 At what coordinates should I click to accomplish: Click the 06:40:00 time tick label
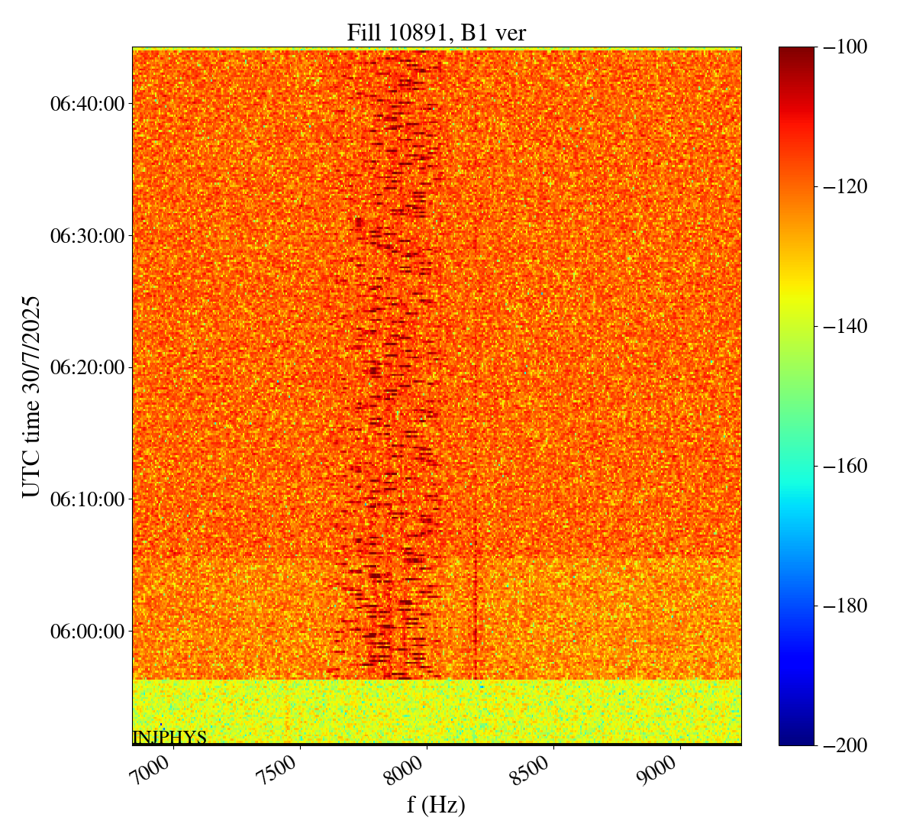click(x=87, y=103)
